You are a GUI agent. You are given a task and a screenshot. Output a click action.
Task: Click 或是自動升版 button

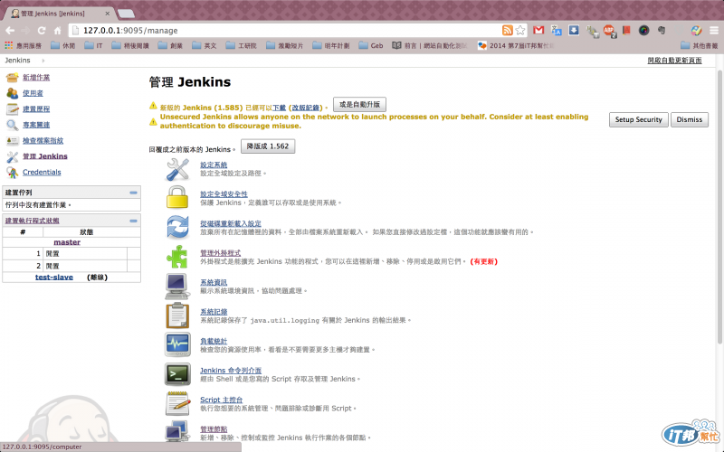pos(359,104)
